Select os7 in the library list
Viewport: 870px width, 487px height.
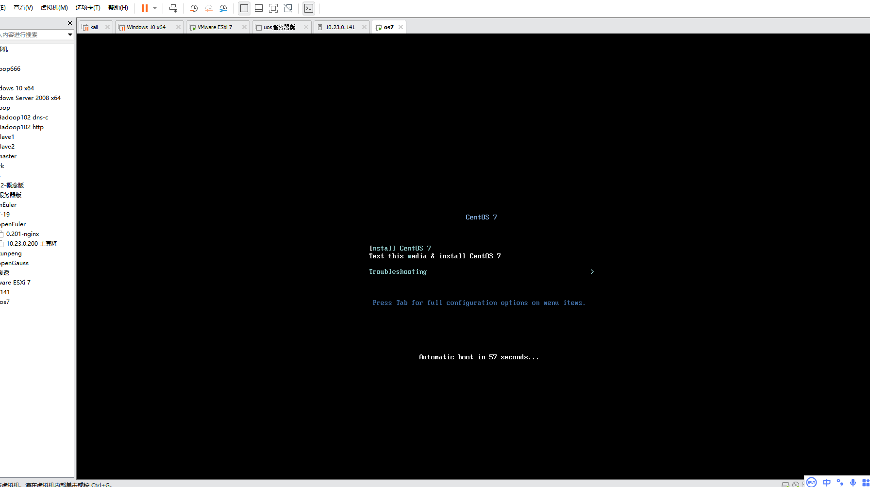5,302
